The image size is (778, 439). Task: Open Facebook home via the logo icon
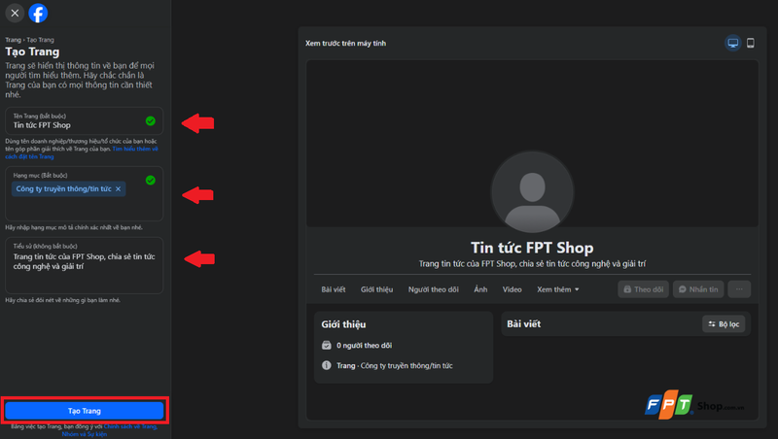38,14
